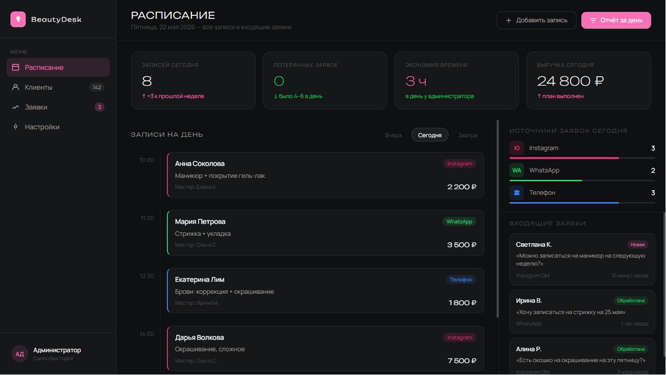Click the blue telephone source icon
This screenshot has height=375, width=666.
[516, 193]
